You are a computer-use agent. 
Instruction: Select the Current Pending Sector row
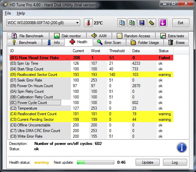coord(91,120)
